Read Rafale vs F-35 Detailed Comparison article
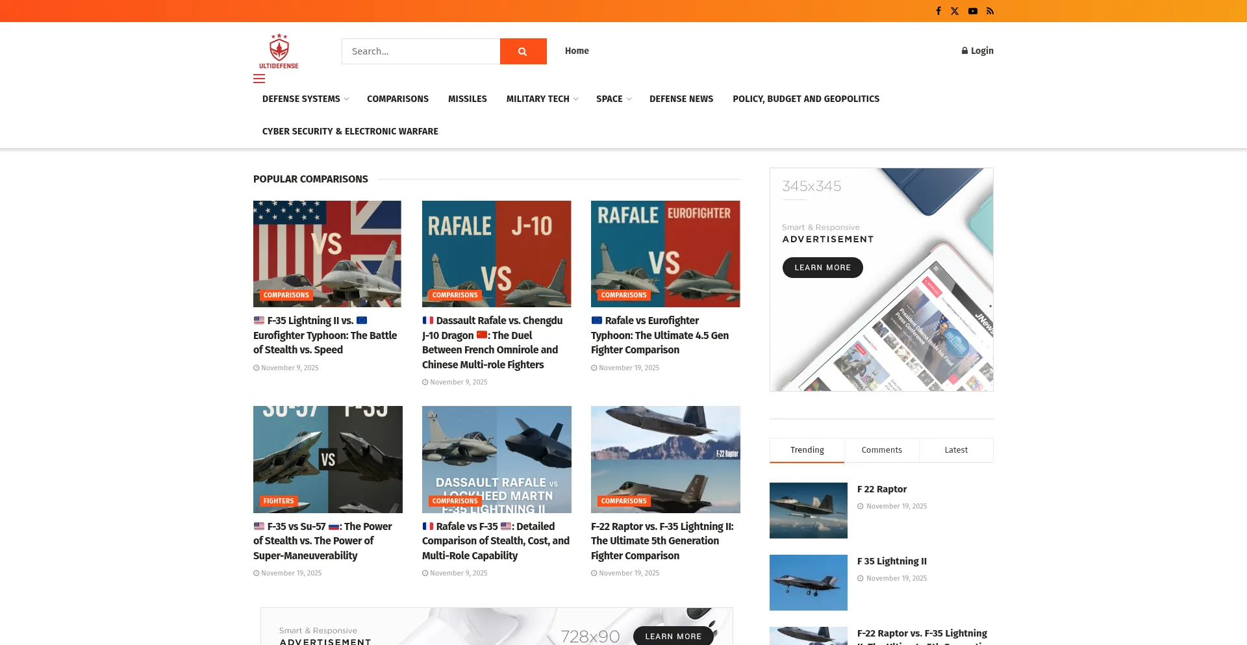Image resolution: width=1247 pixels, height=645 pixels. pyautogui.click(x=496, y=541)
